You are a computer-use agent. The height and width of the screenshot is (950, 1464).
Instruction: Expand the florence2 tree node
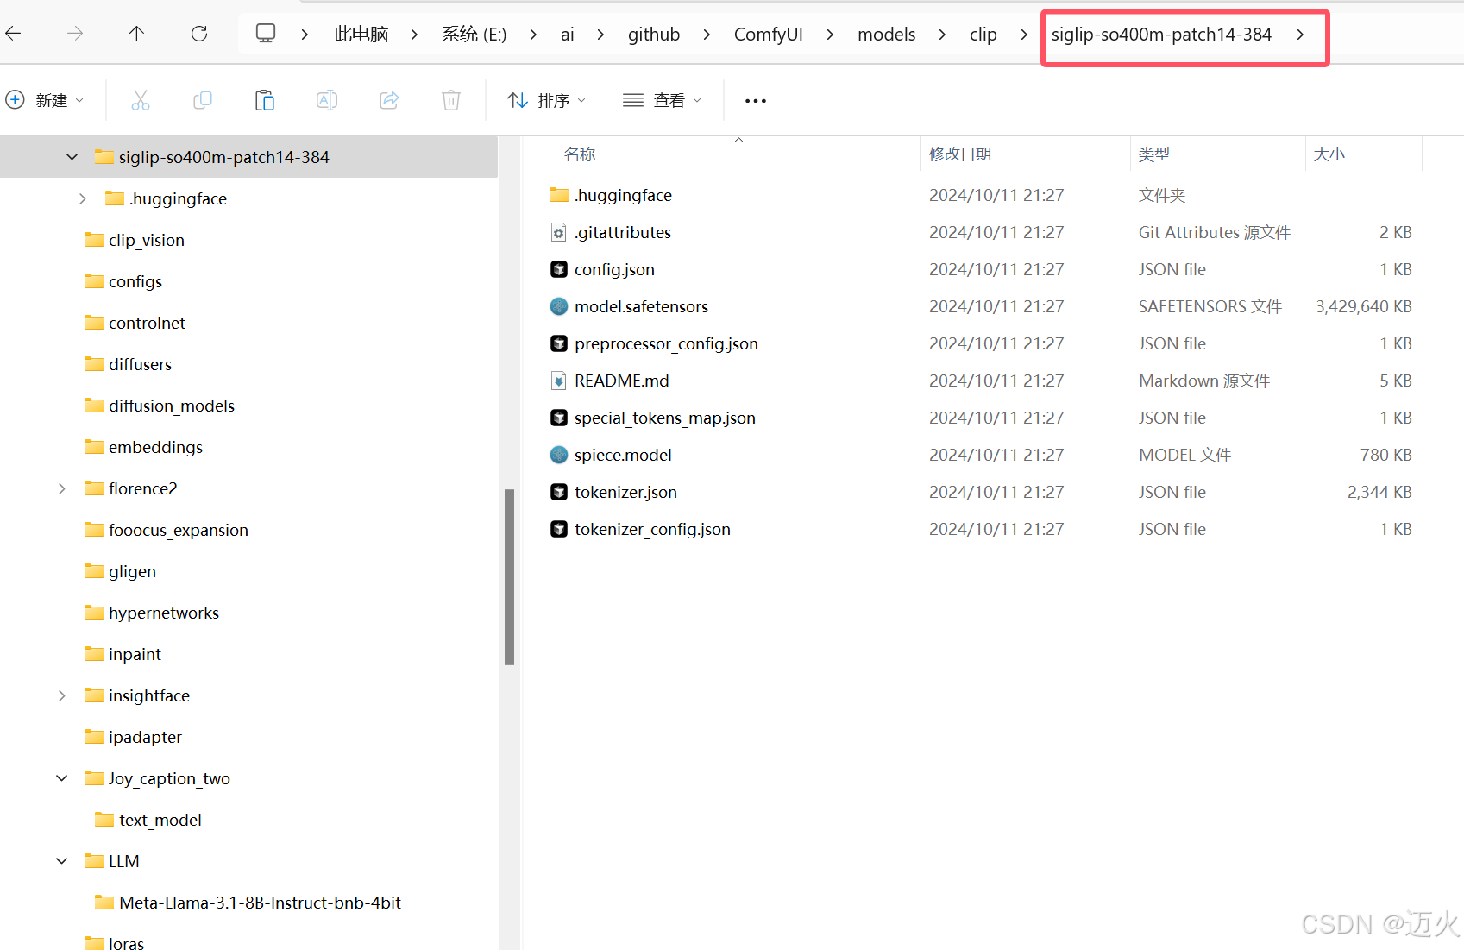pos(62,488)
